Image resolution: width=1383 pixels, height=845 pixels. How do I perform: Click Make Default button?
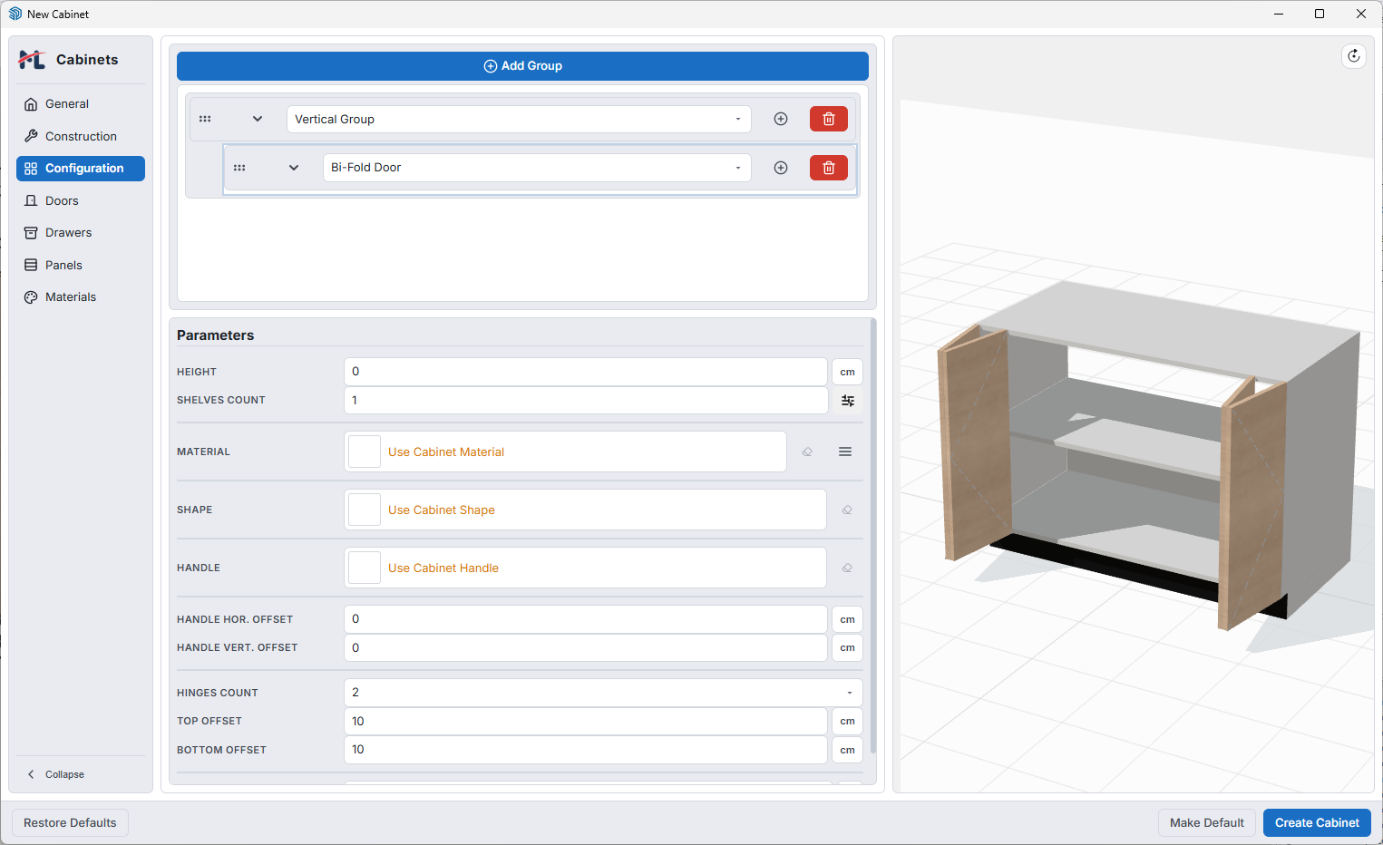pyautogui.click(x=1207, y=823)
